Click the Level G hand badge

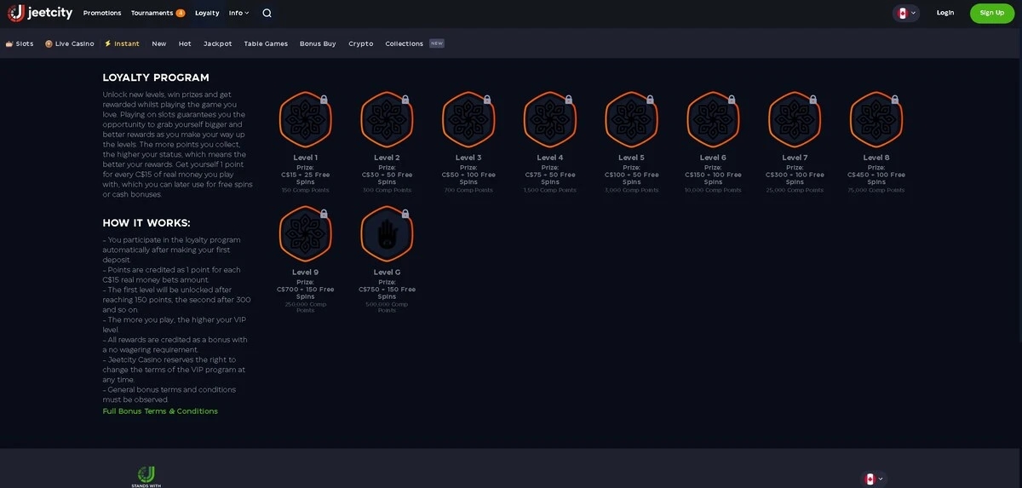coord(387,234)
